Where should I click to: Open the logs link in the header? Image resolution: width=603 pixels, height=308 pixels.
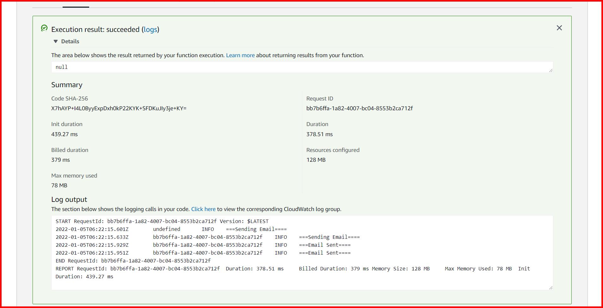click(151, 29)
